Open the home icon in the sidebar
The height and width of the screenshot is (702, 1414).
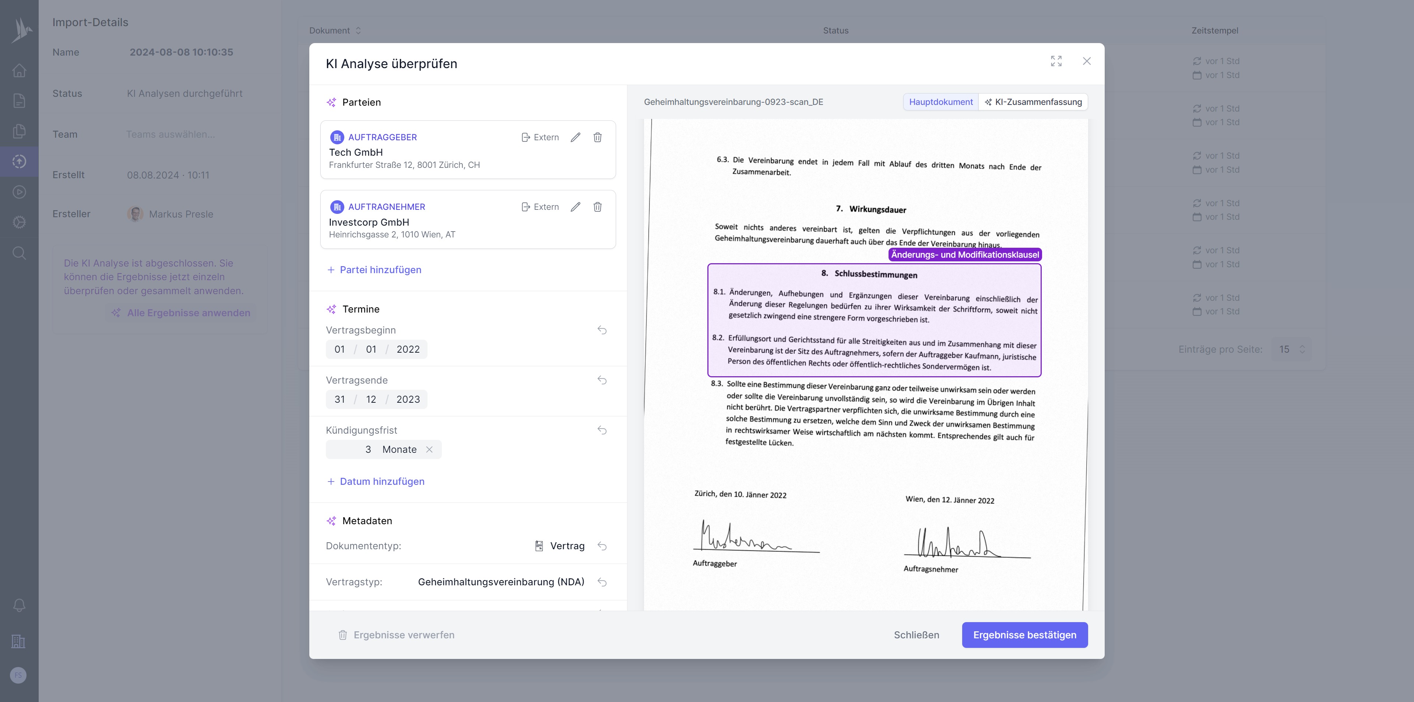(x=19, y=70)
